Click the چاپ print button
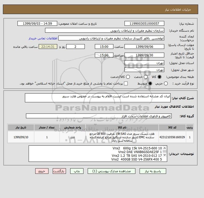The width and height of the screenshot is (204, 198). (77, 171)
